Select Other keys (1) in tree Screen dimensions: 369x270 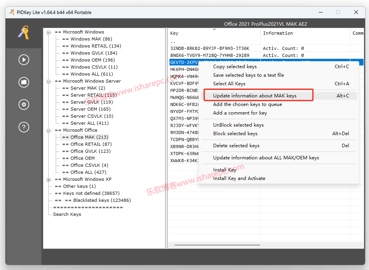[75, 187]
